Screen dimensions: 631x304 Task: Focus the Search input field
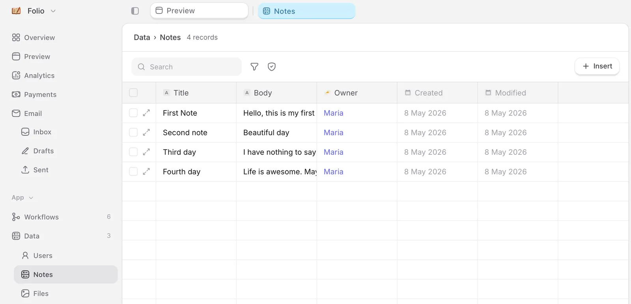(187, 67)
